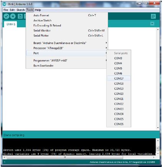The image size is (163, 167).
Task: Click the Arduino logo in title bar
Action: (5, 4)
